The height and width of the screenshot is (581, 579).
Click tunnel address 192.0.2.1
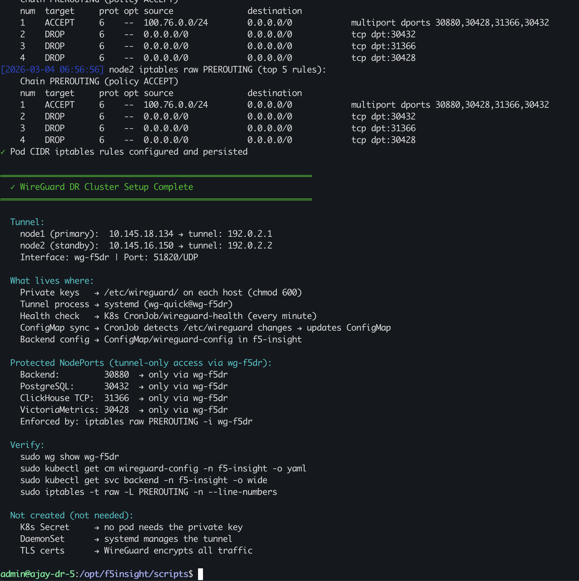click(250, 234)
